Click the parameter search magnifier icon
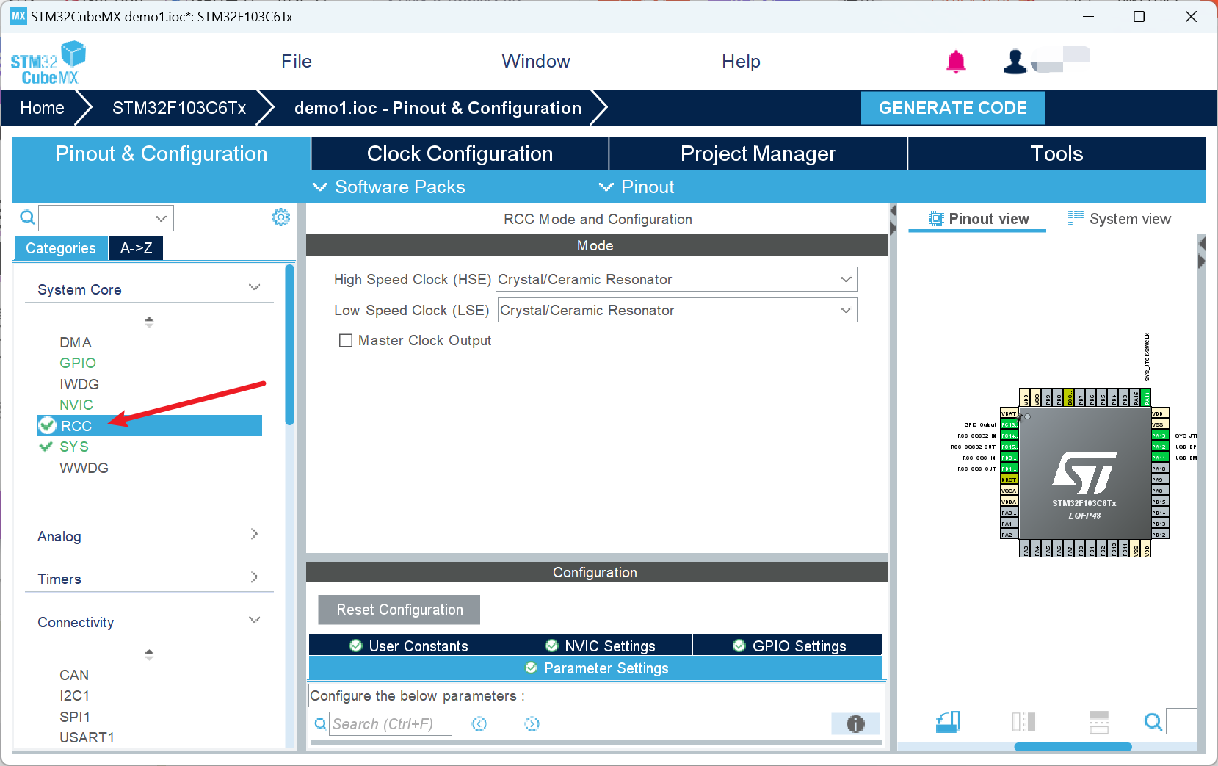 tap(320, 724)
